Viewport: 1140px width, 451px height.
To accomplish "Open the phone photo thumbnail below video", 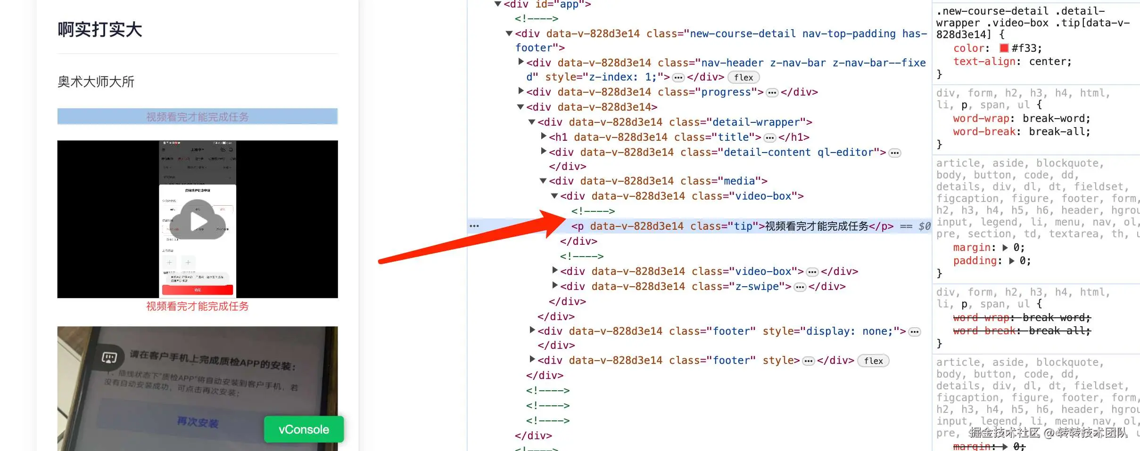I will click(x=198, y=388).
